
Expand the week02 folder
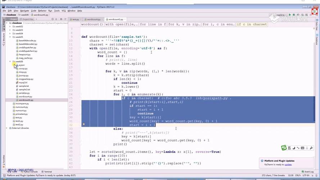(10, 27)
